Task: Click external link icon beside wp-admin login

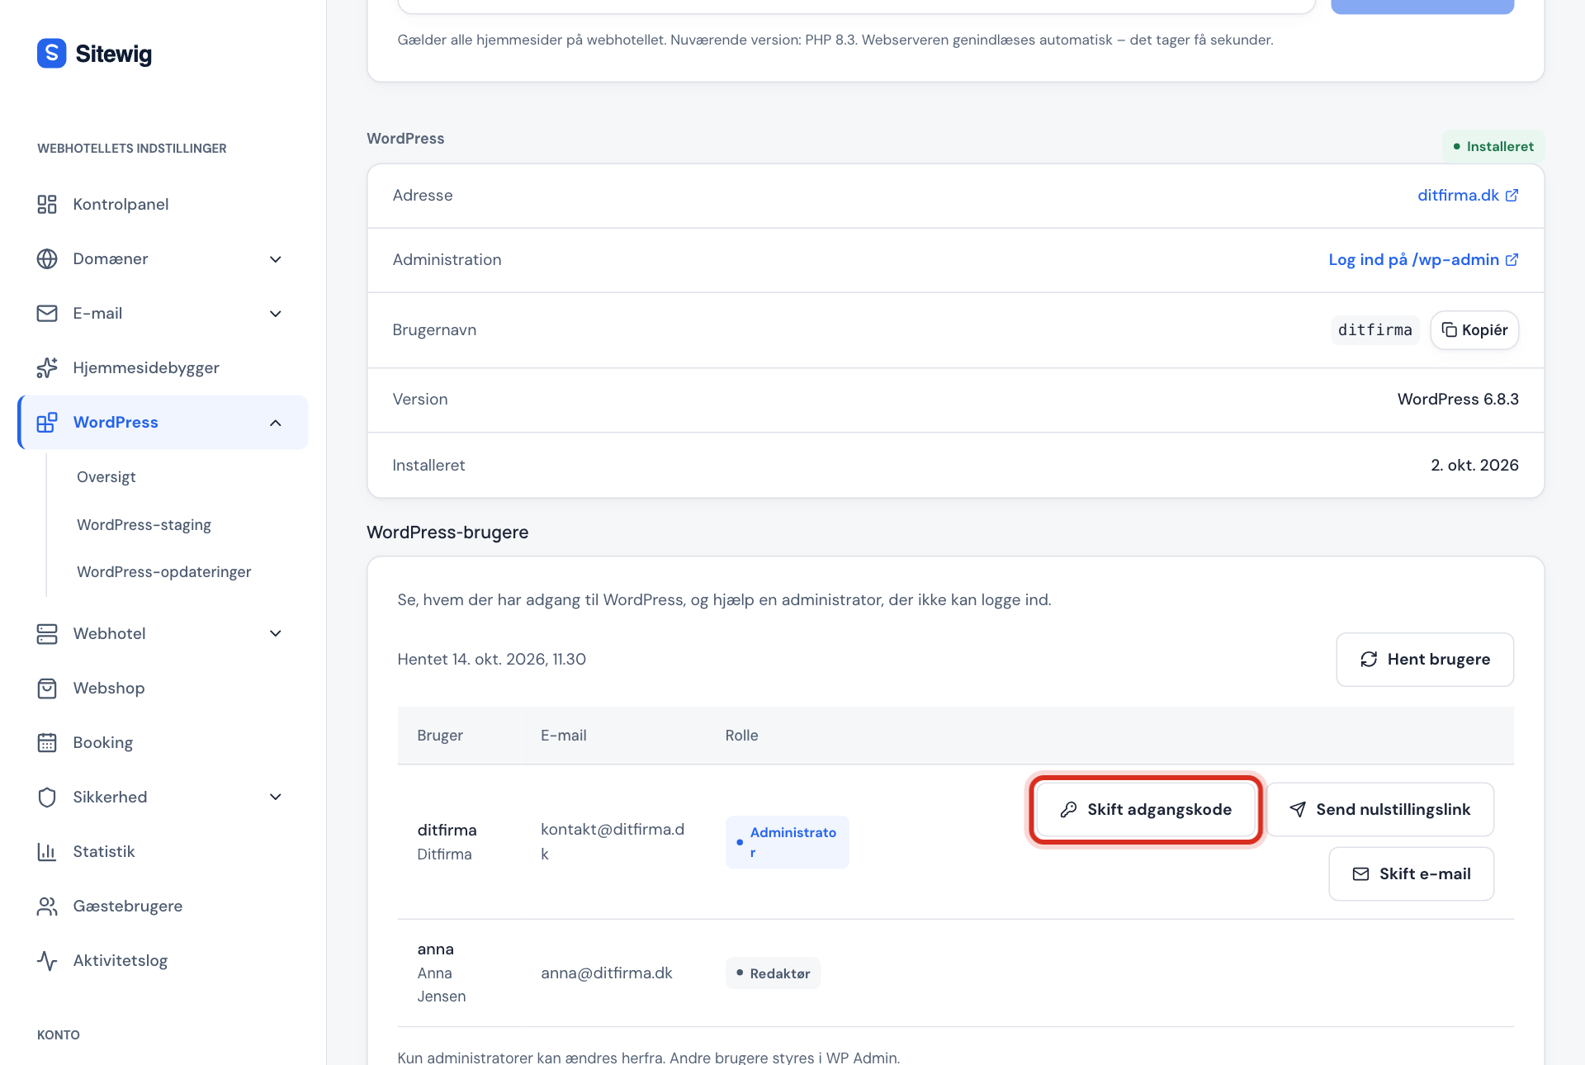Action: (1512, 259)
